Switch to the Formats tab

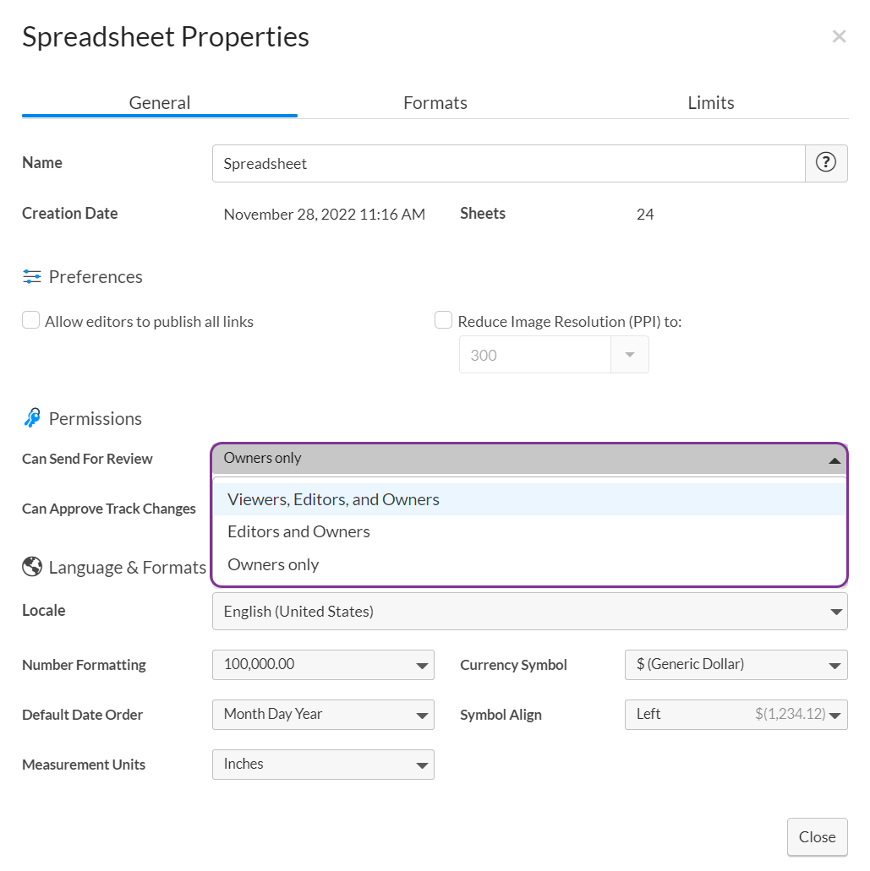click(x=435, y=102)
